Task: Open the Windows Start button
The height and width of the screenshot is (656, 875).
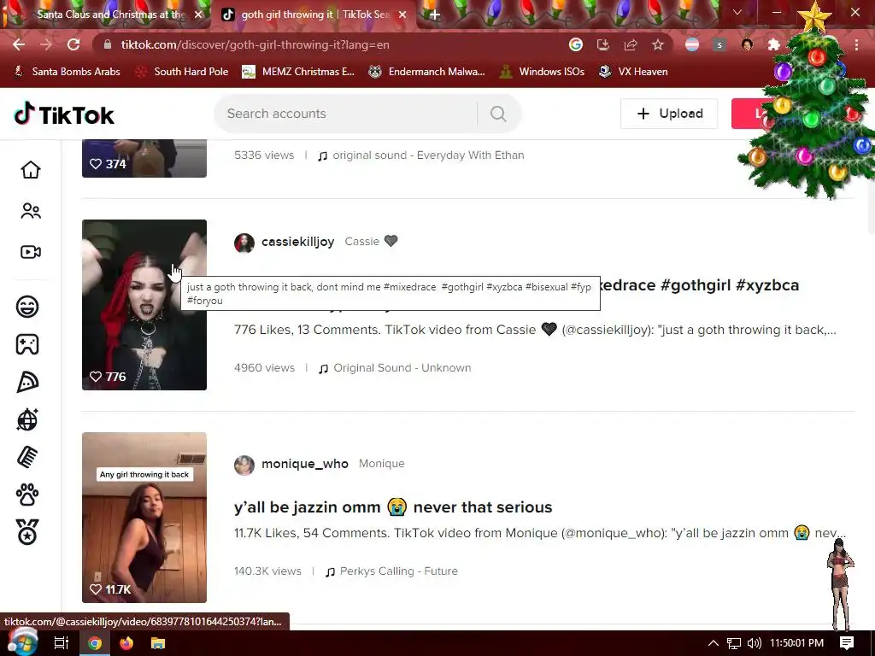Action: click(x=21, y=643)
